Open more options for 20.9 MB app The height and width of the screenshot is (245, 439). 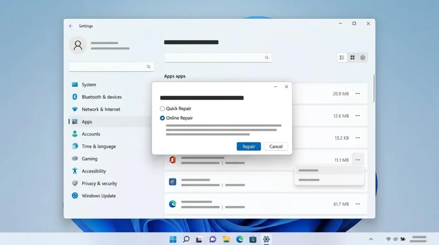(358, 94)
